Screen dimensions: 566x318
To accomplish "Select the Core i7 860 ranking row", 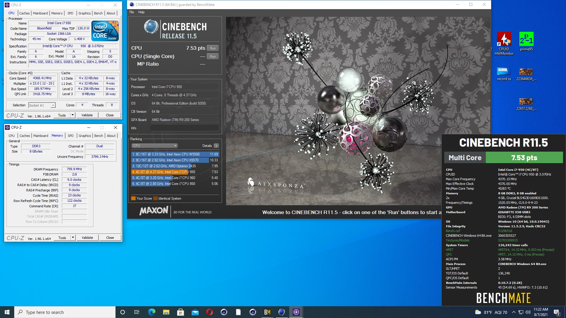I will pos(175,184).
